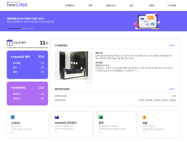Viewport: 187px width, 142px height.
Task: Click 수정하기 link in 우리병원정보
Action: pos(172,45)
